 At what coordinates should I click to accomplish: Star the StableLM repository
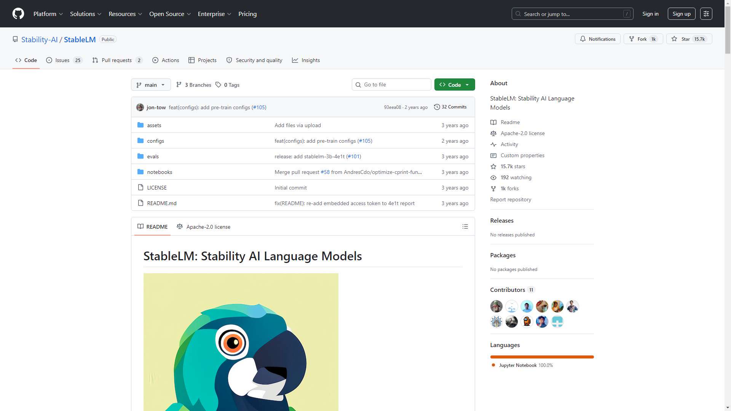tap(689, 39)
